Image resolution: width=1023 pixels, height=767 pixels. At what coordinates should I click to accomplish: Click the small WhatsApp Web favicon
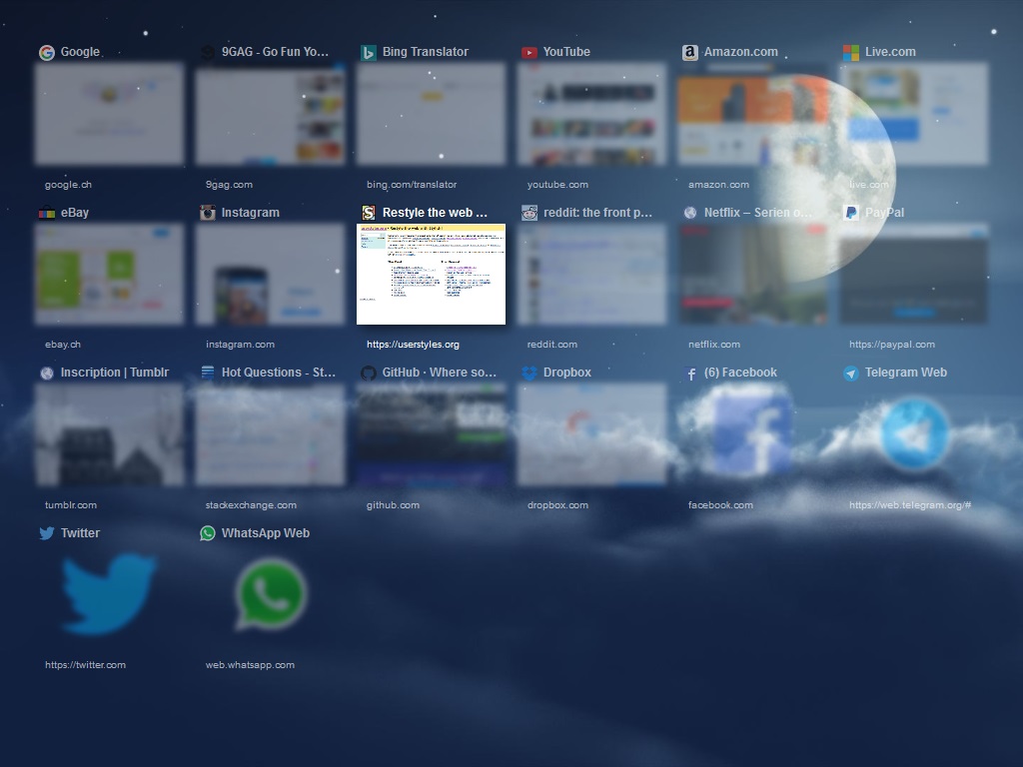208,533
